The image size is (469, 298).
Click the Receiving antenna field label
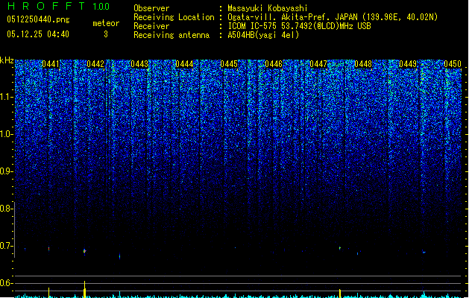[171, 35]
